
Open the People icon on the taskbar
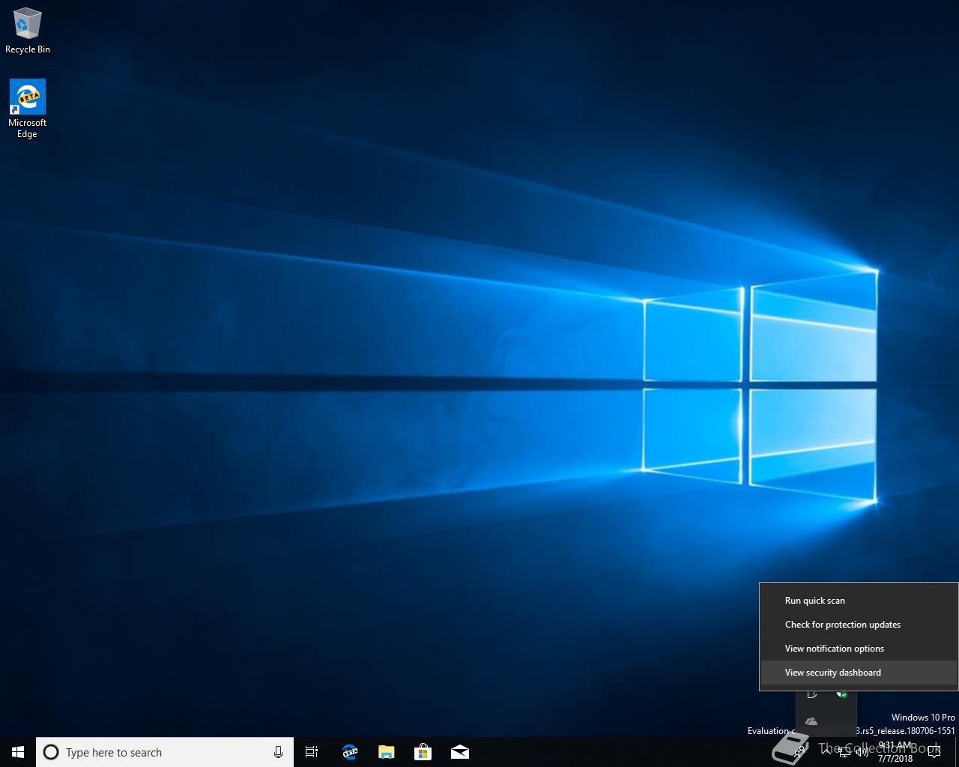pos(799,752)
